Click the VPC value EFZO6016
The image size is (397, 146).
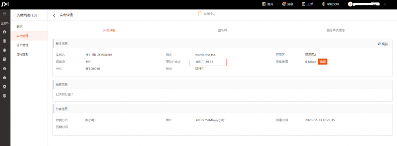coord(93,69)
